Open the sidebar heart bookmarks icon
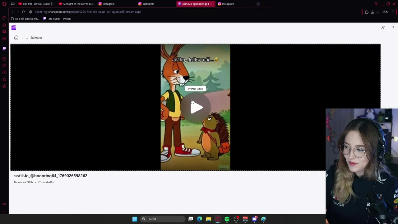The height and width of the screenshot is (224, 398). coord(4,66)
